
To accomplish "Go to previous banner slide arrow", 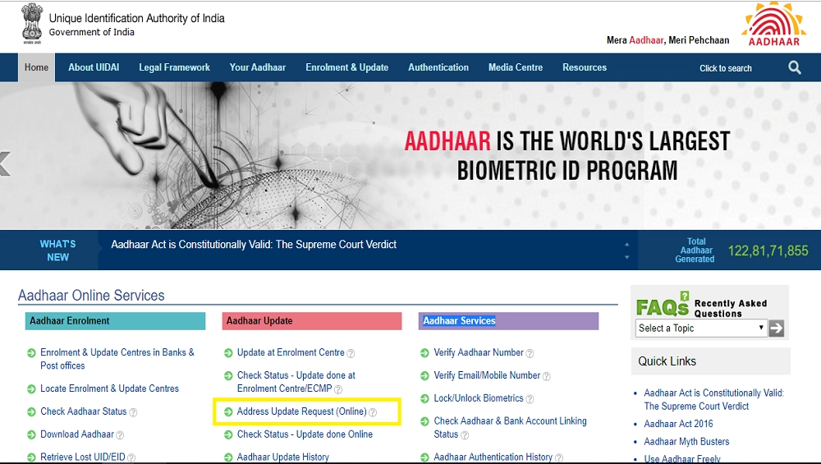I will pos(5,163).
